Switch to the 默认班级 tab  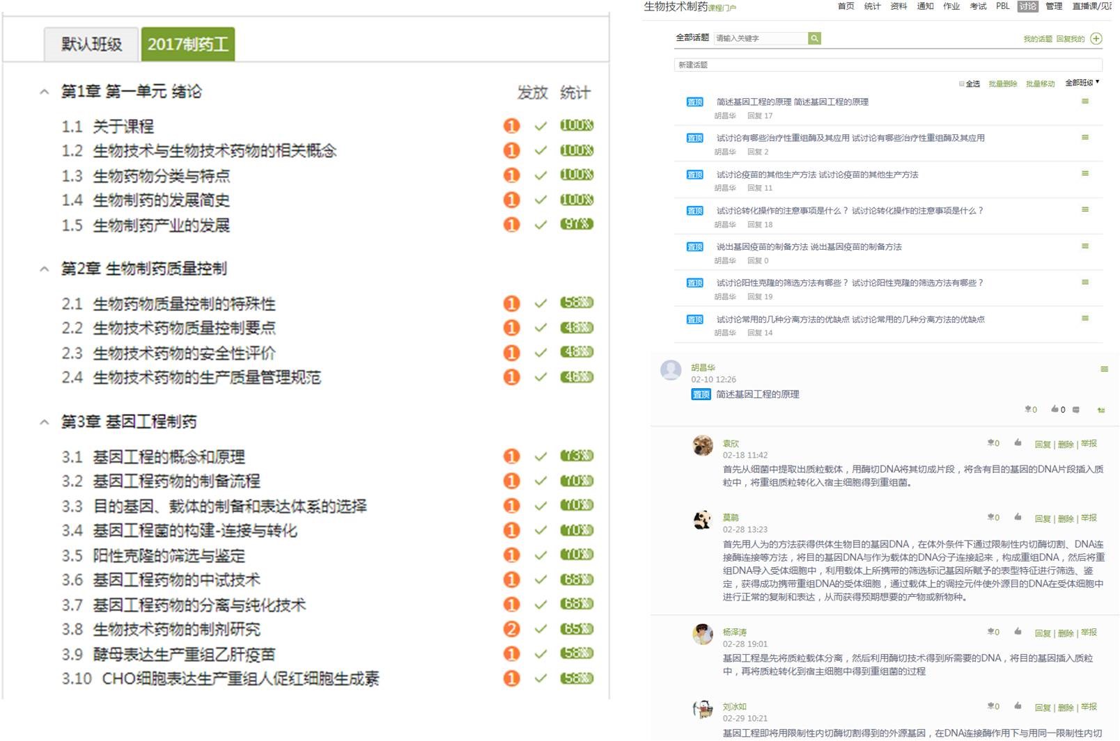click(91, 45)
